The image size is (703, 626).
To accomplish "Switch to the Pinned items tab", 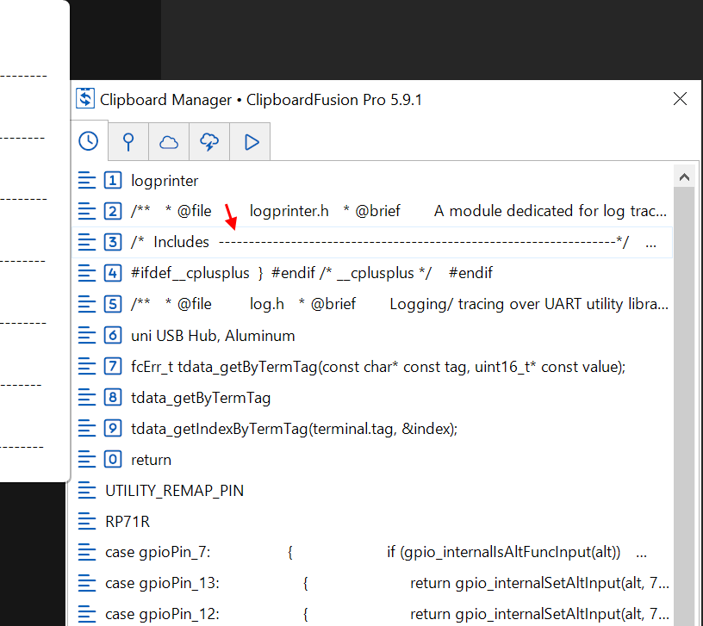I will pyautogui.click(x=128, y=142).
